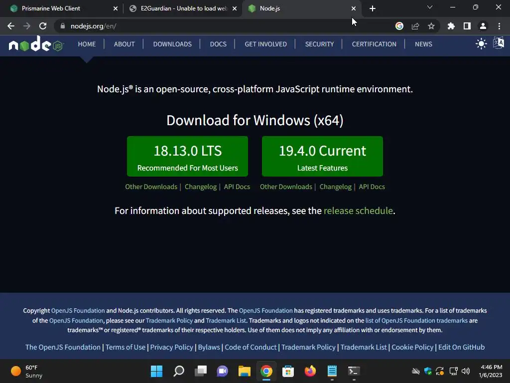The height and width of the screenshot is (383, 510).
Task: Download the 19.4.0 Current version
Action: pyautogui.click(x=322, y=156)
